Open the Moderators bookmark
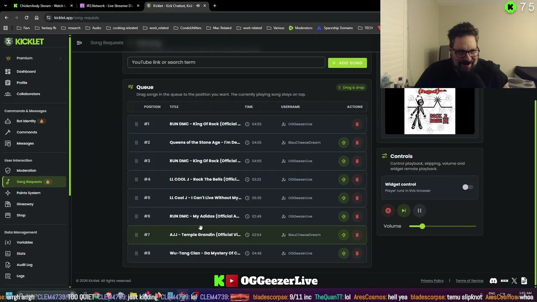The image size is (537, 302). [300, 28]
